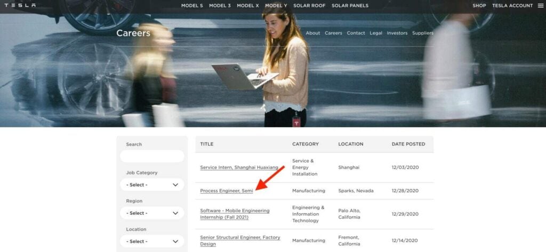Click the LOCATION column header
The height and width of the screenshot is (252, 546).
[351, 144]
